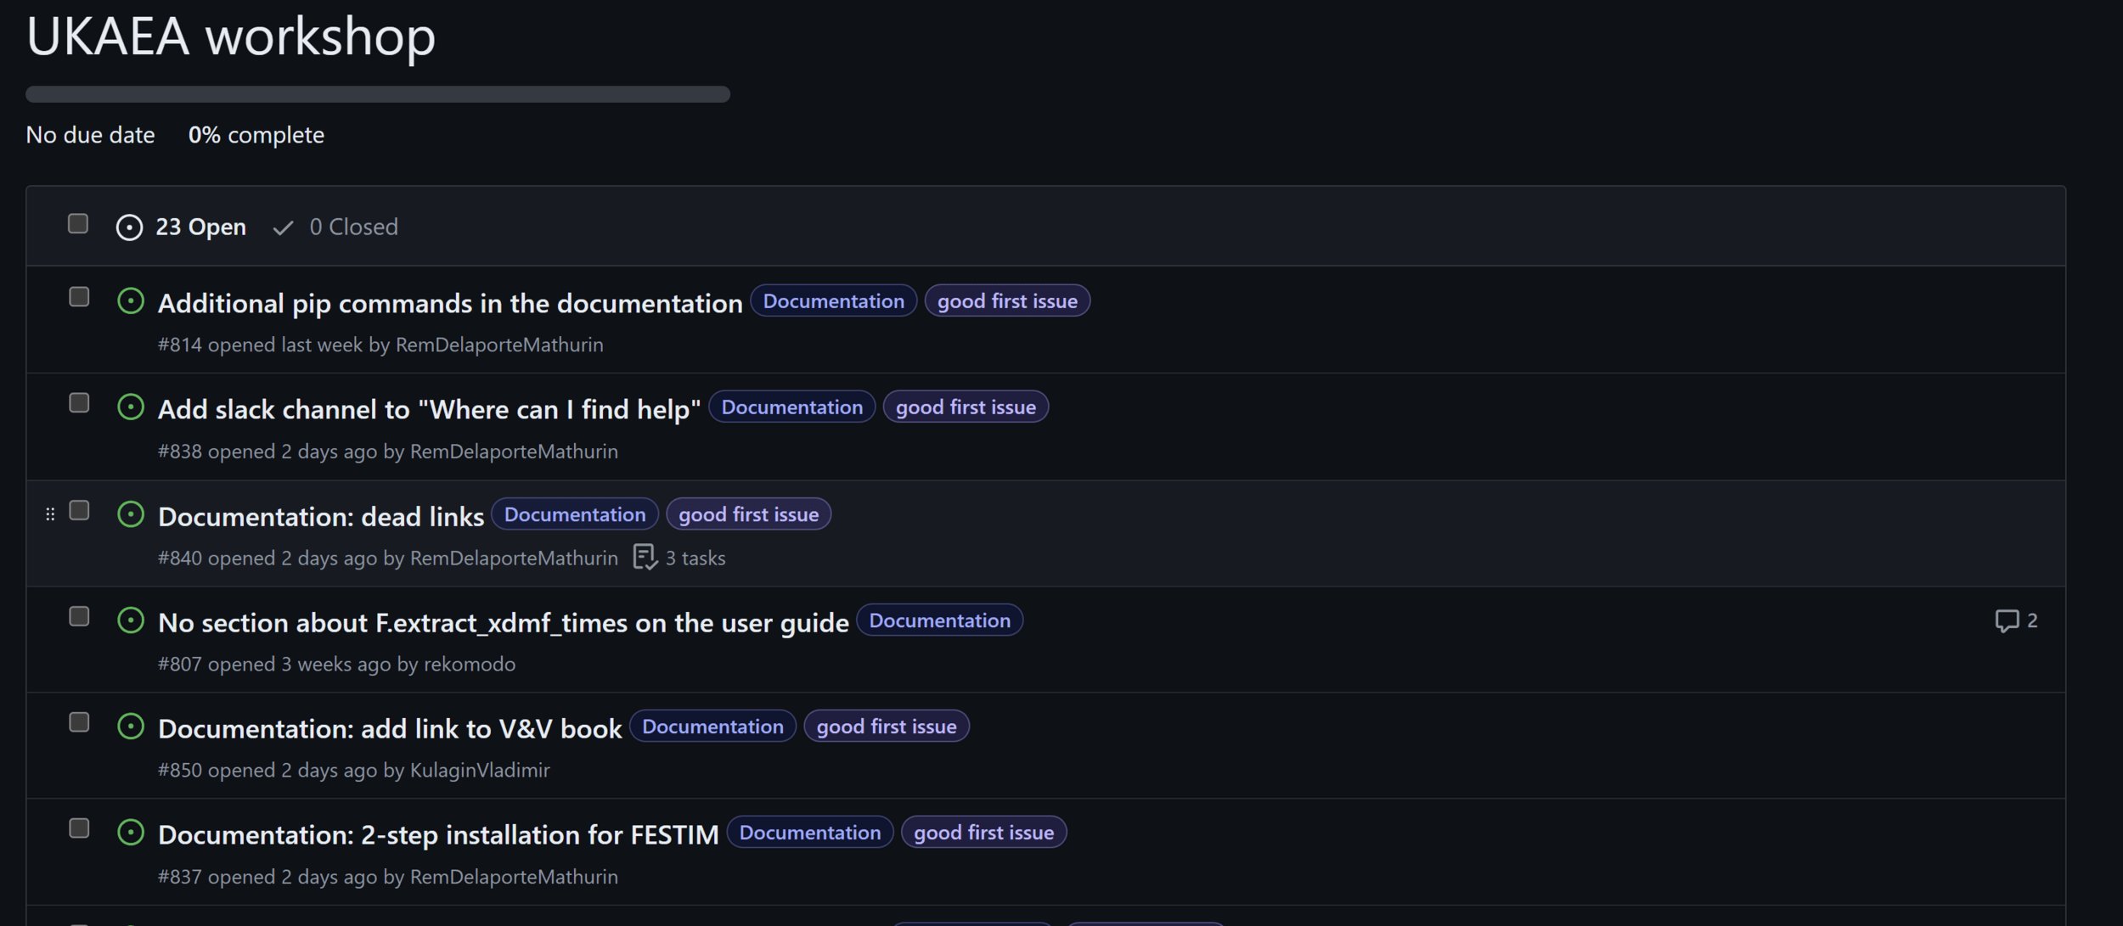Show the 23 Open issues tab
Viewport: 2123px width, 926px height.
(x=200, y=227)
